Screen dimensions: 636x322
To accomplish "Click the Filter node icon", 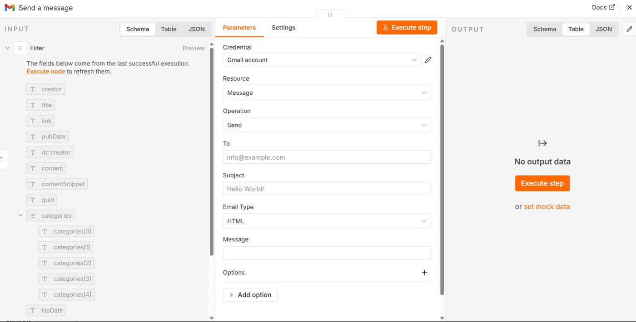I will click(20, 48).
